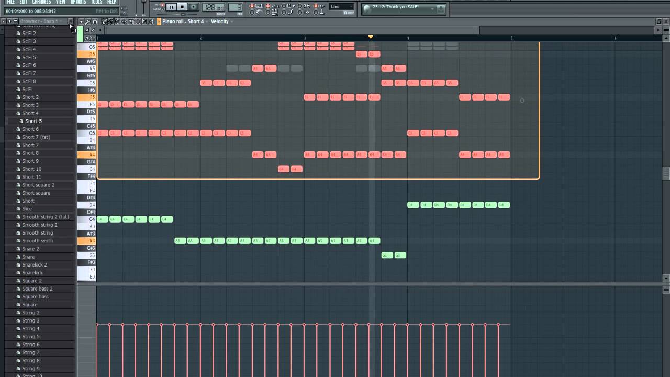Click the news panel download icon
The image size is (670, 377).
(x=441, y=8)
